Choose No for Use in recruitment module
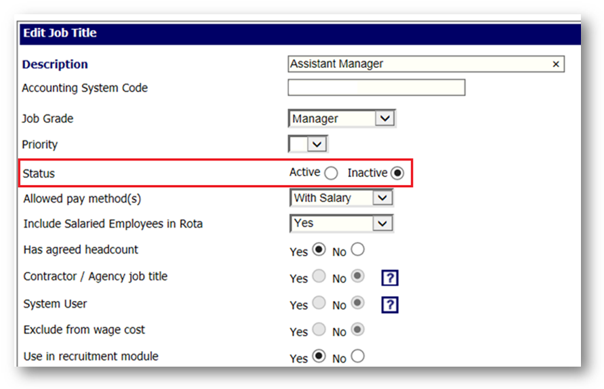This screenshot has height=389, width=604. (358, 356)
